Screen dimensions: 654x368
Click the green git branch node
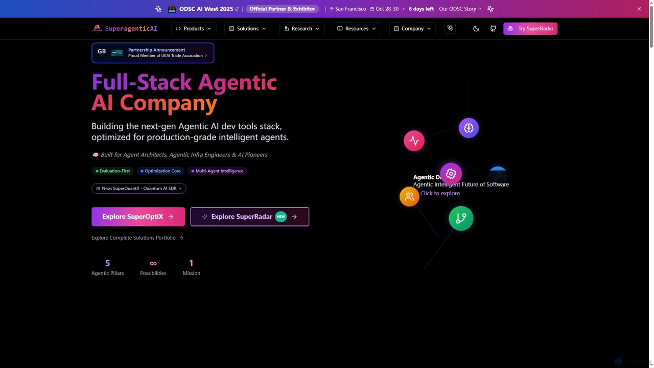[x=461, y=218]
